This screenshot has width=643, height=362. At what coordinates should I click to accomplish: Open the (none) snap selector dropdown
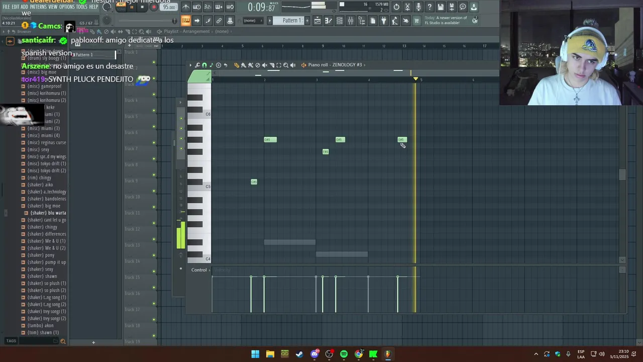click(x=253, y=21)
